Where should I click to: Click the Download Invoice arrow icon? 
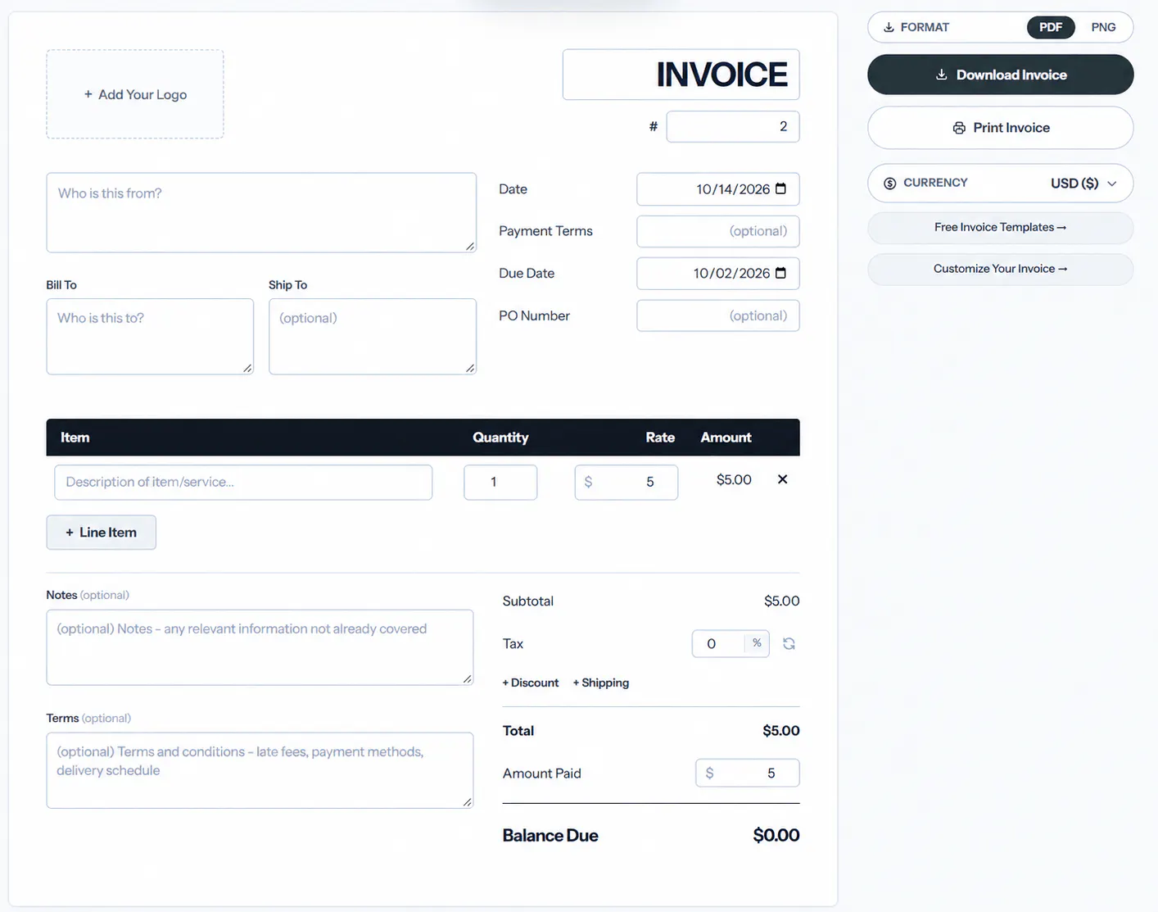941,75
